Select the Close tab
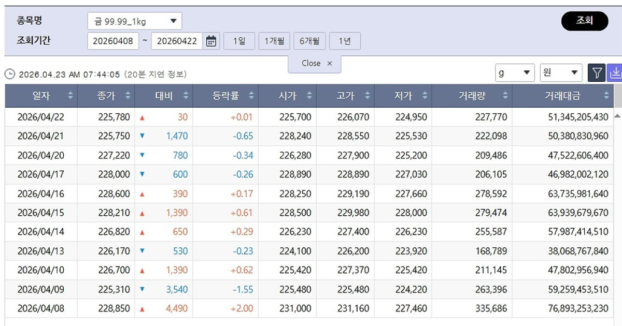The height and width of the screenshot is (326, 622). click(x=311, y=63)
